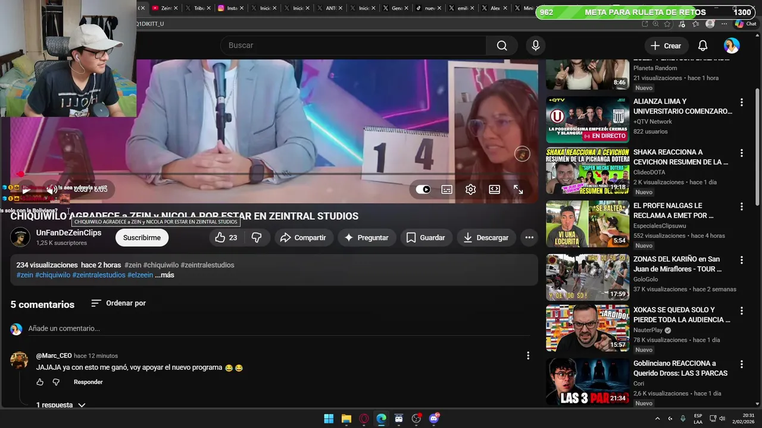Open the Ordenar por sort dropdown

point(118,303)
